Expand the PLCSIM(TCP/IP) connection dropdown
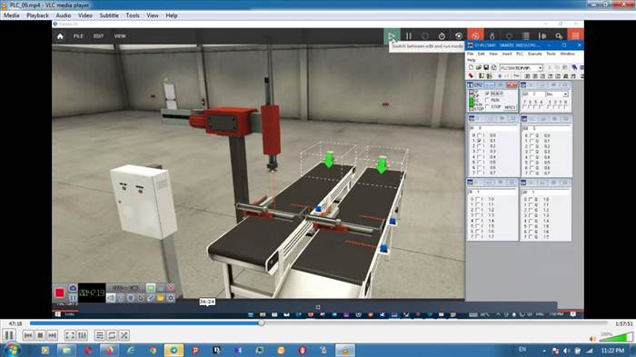The image size is (636, 357). click(x=541, y=68)
